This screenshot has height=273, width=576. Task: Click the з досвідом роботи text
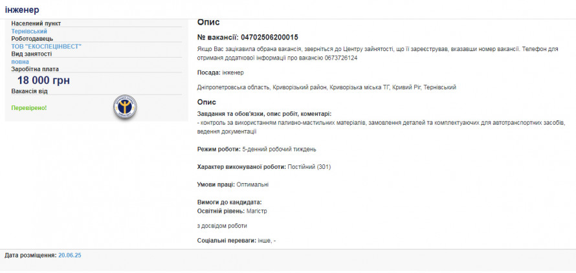(x=222, y=226)
